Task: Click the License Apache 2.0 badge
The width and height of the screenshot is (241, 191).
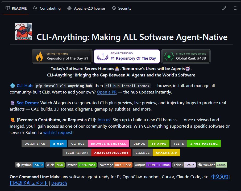Action: pos(156,153)
